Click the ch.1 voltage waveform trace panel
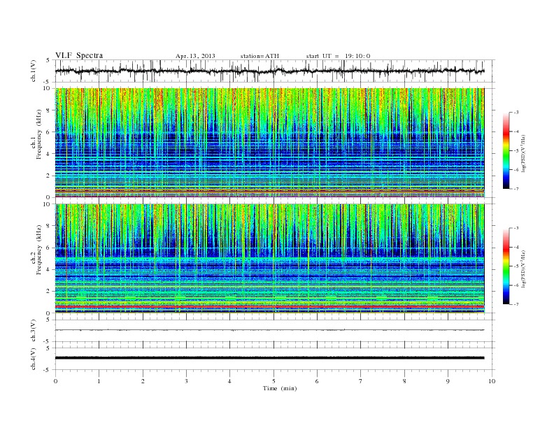The height and width of the screenshot is (428, 554). click(275, 71)
